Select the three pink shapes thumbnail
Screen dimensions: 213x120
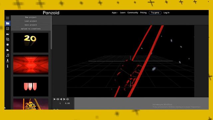coord(31,87)
